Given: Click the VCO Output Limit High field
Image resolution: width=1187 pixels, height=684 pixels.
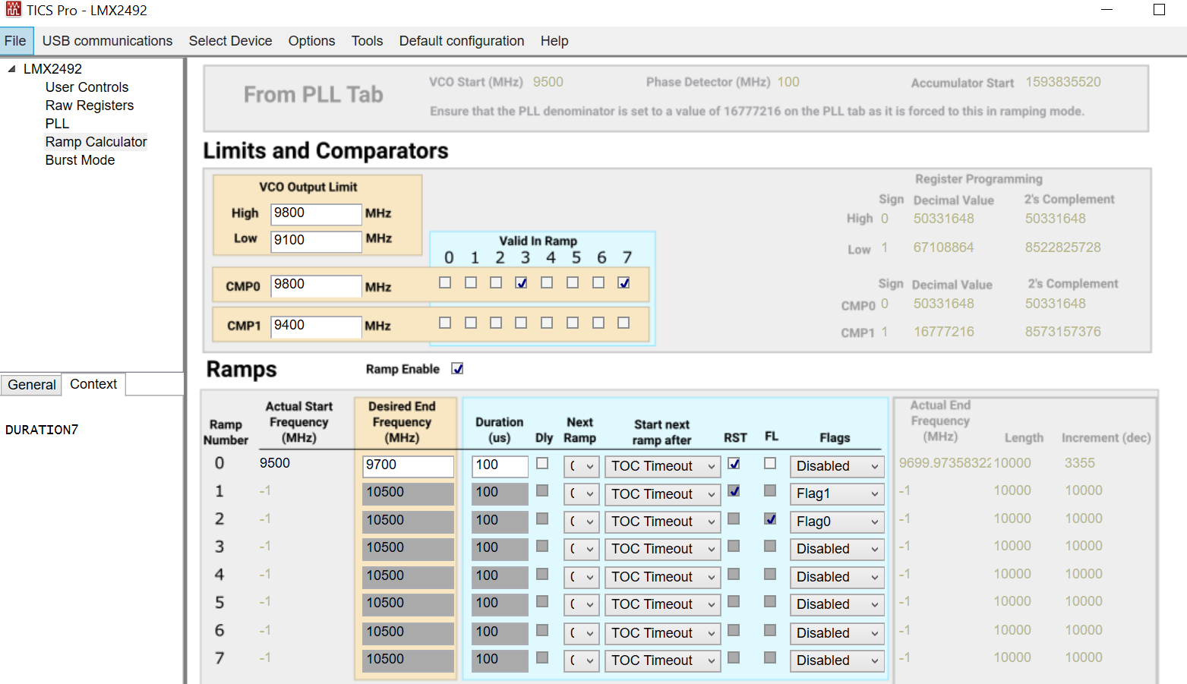Looking at the screenshot, I should [316, 214].
